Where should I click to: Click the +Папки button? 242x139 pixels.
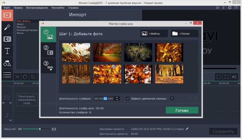pos(184,33)
